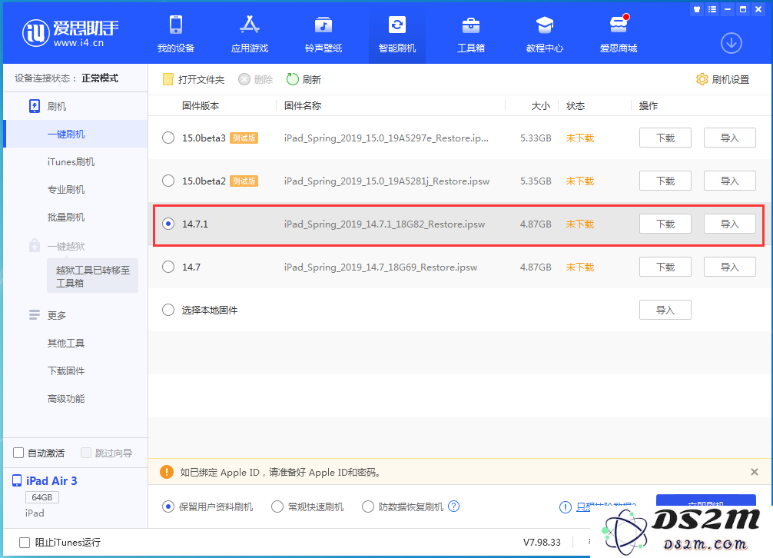773x558 pixels.
Task: Open the list menu icon in title bar
Action: click(x=712, y=9)
